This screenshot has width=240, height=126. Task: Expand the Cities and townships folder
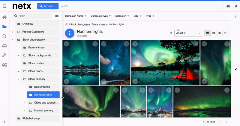point(24,103)
